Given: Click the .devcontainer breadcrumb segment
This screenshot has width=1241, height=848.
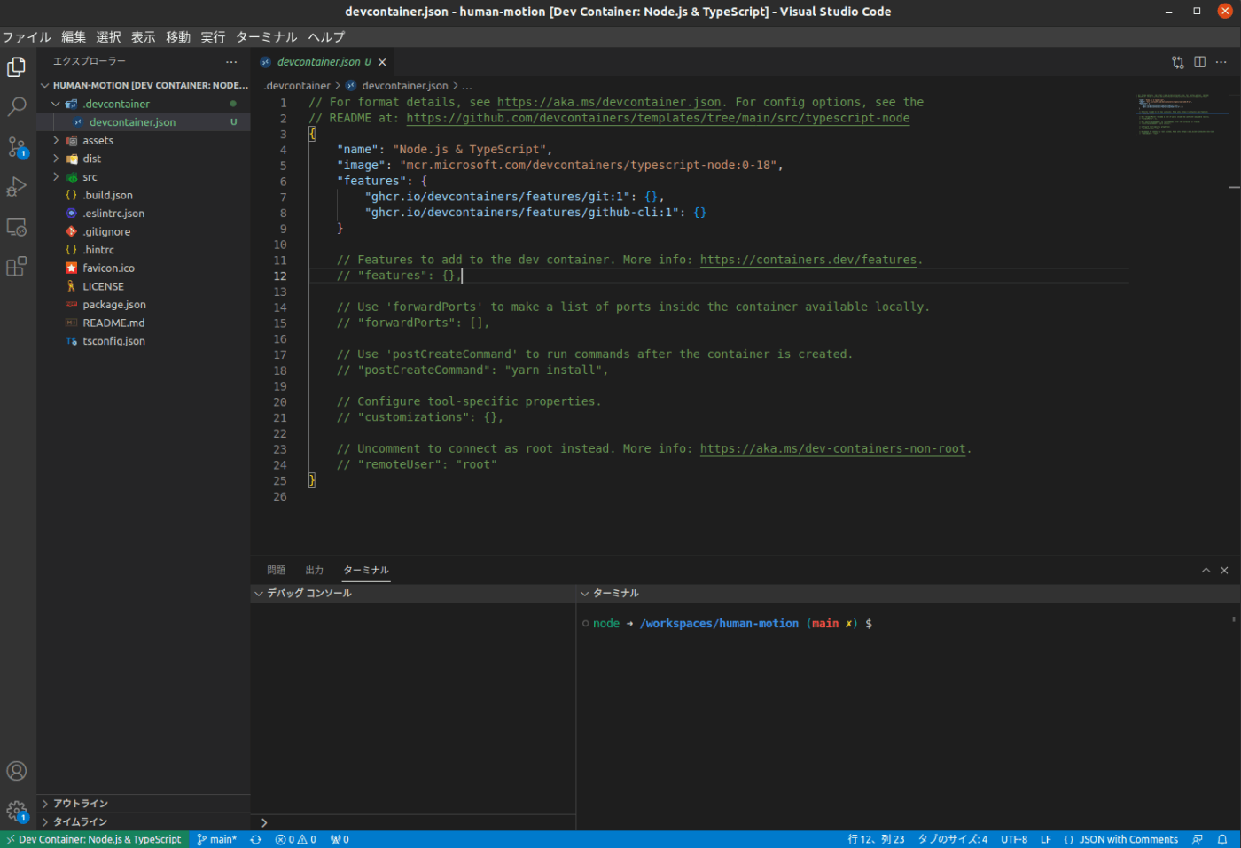Looking at the screenshot, I should (x=297, y=86).
